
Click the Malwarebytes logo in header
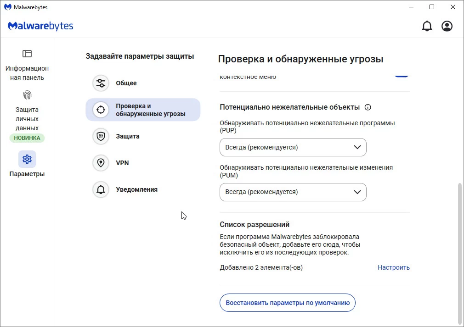click(40, 26)
